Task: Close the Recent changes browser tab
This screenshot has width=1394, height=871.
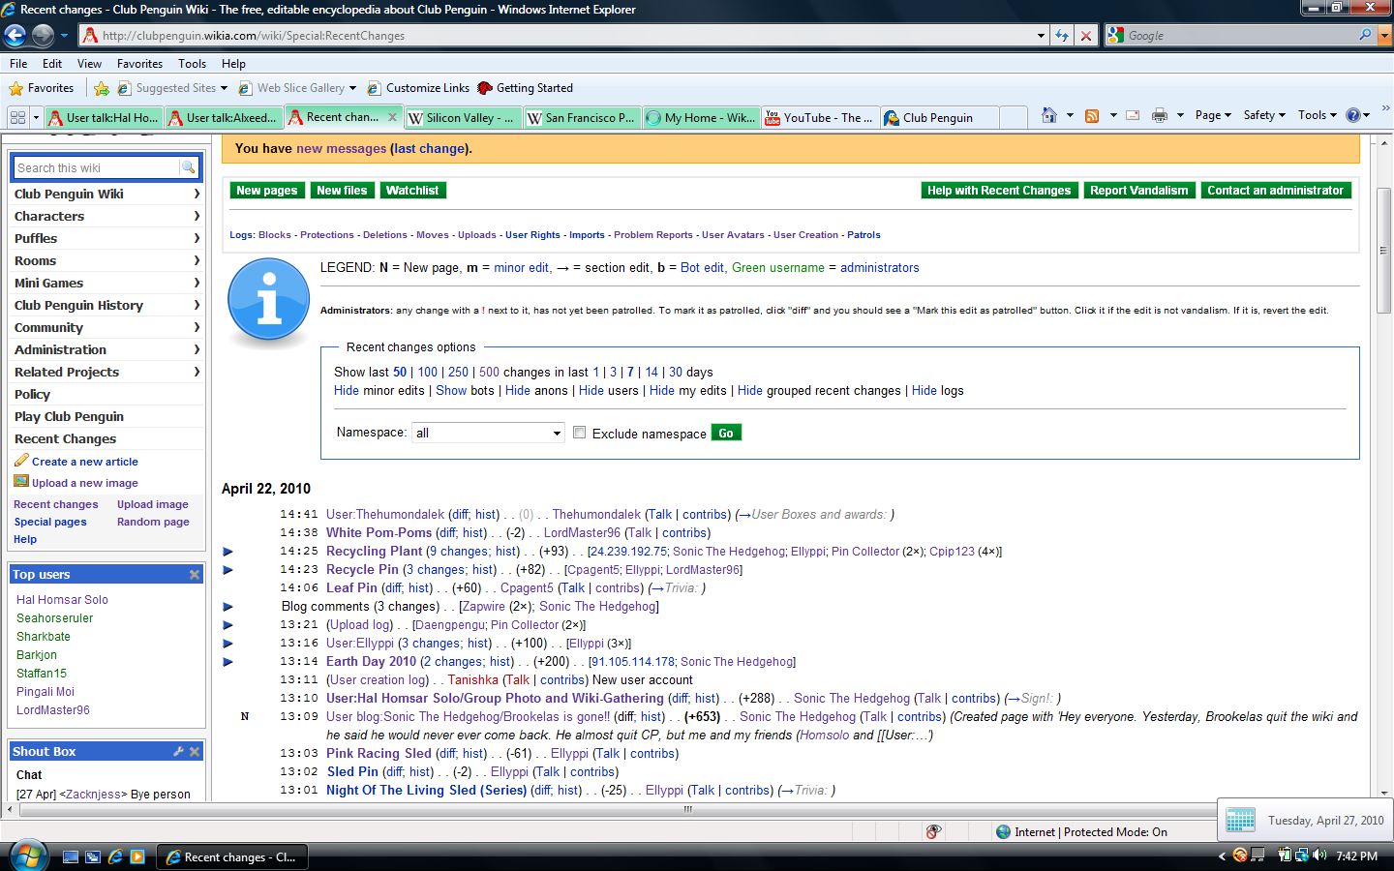Action: pyautogui.click(x=392, y=117)
